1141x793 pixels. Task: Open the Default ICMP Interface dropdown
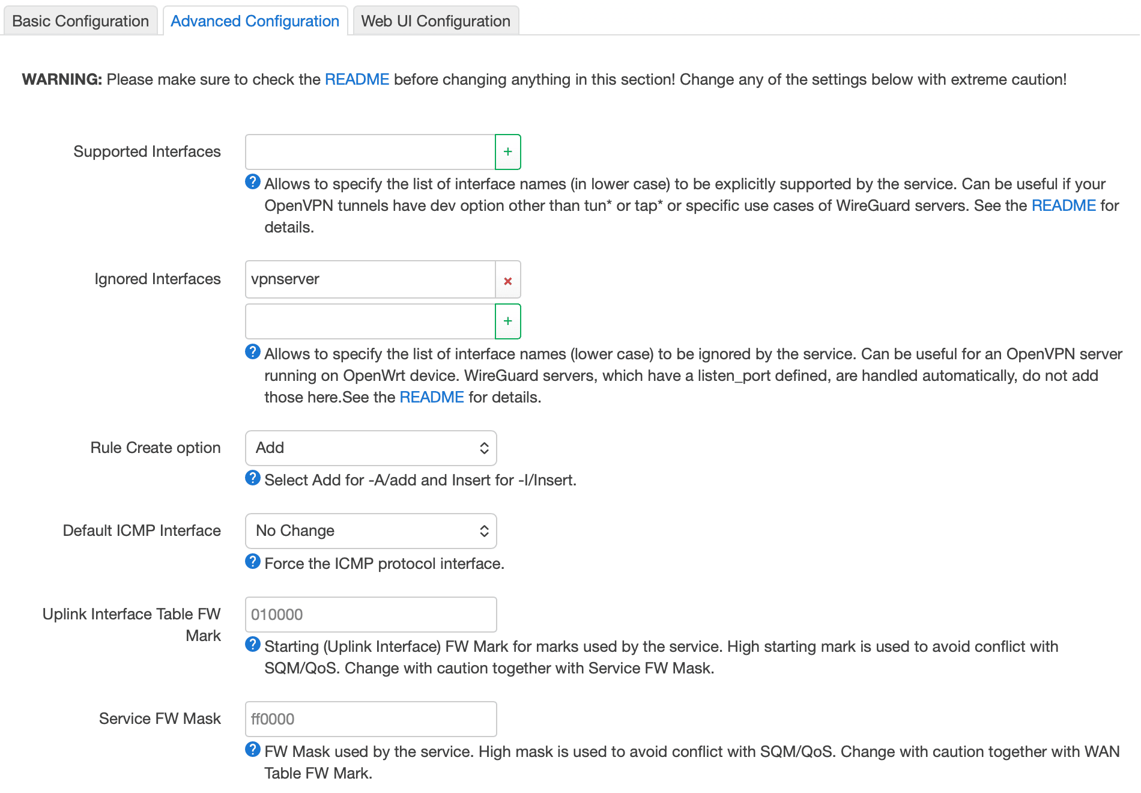pos(370,531)
